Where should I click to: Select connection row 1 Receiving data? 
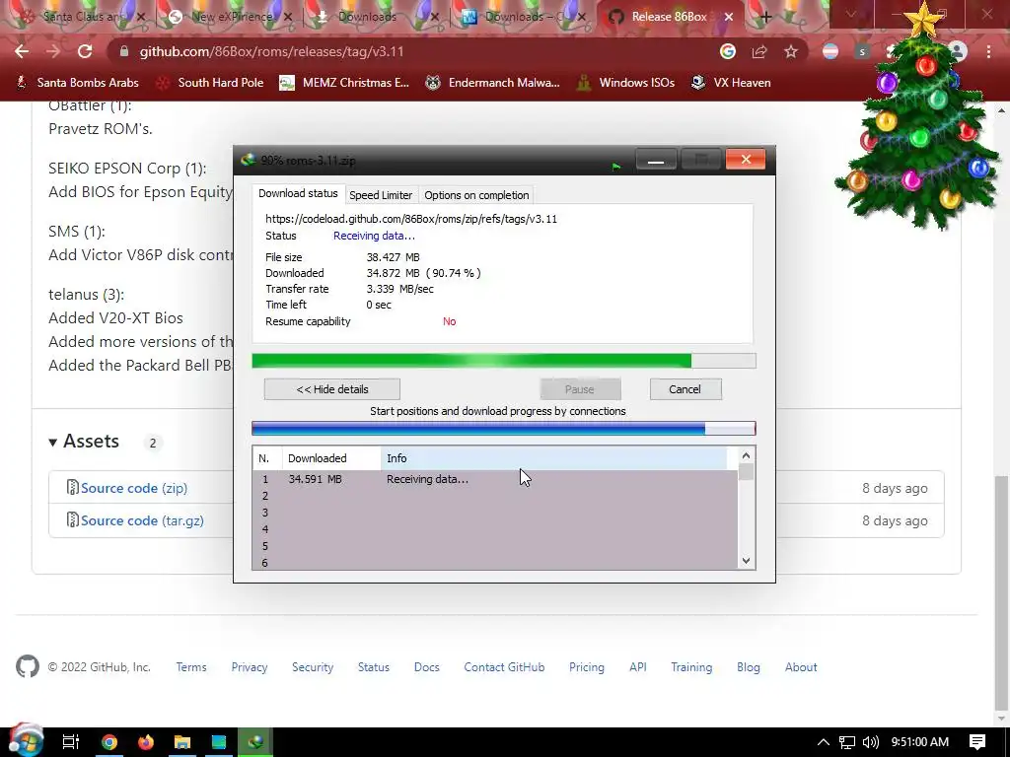pos(495,480)
